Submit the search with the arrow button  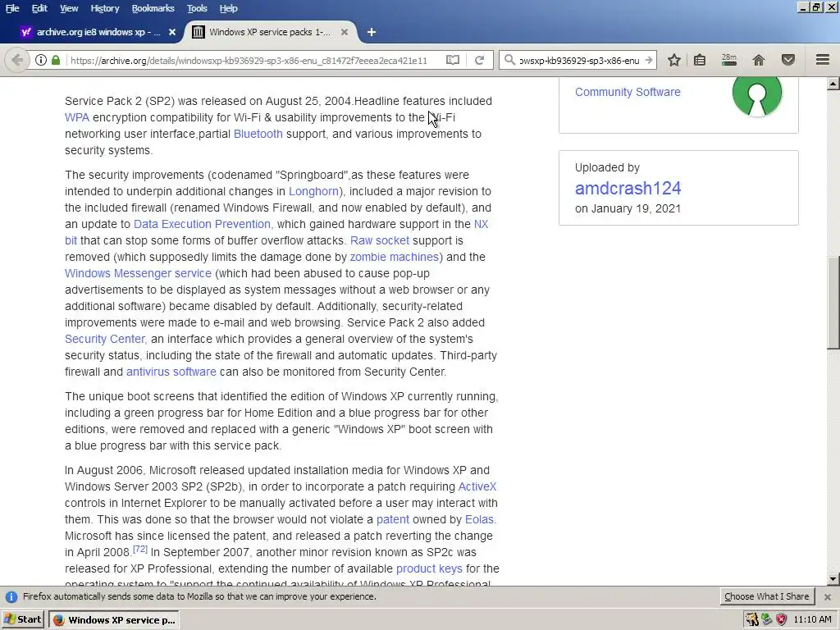coord(649,60)
